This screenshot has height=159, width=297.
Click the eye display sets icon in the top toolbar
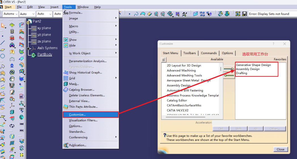pyautogui.click(x=238, y=14)
